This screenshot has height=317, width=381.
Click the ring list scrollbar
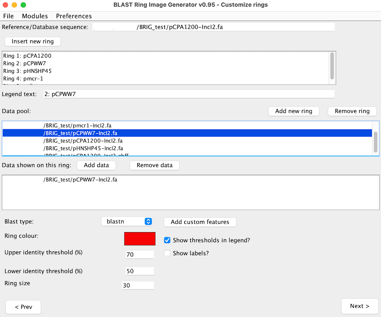332,66
